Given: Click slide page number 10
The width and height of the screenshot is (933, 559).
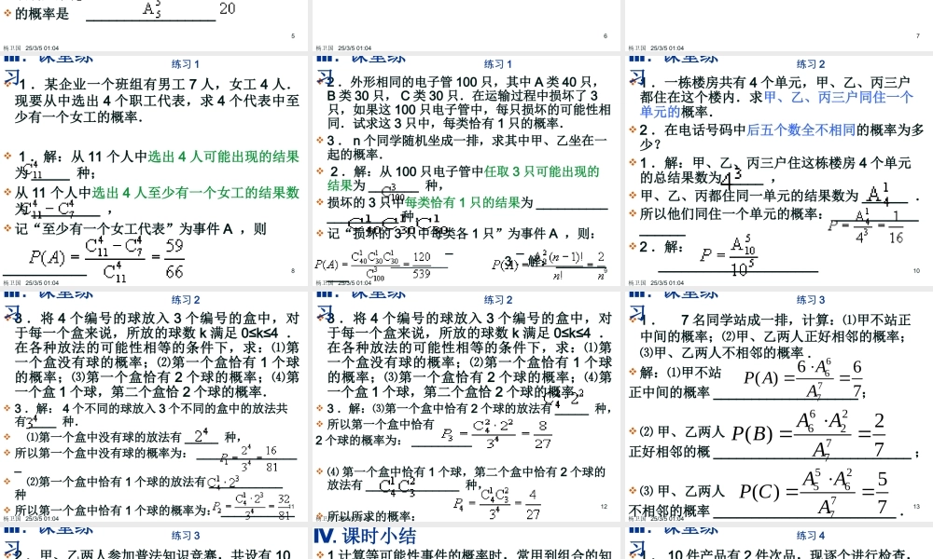Looking at the screenshot, I should point(916,271).
